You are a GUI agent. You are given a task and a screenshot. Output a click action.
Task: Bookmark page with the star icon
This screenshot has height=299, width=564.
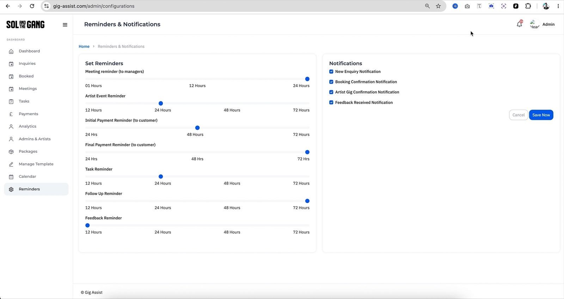click(438, 6)
